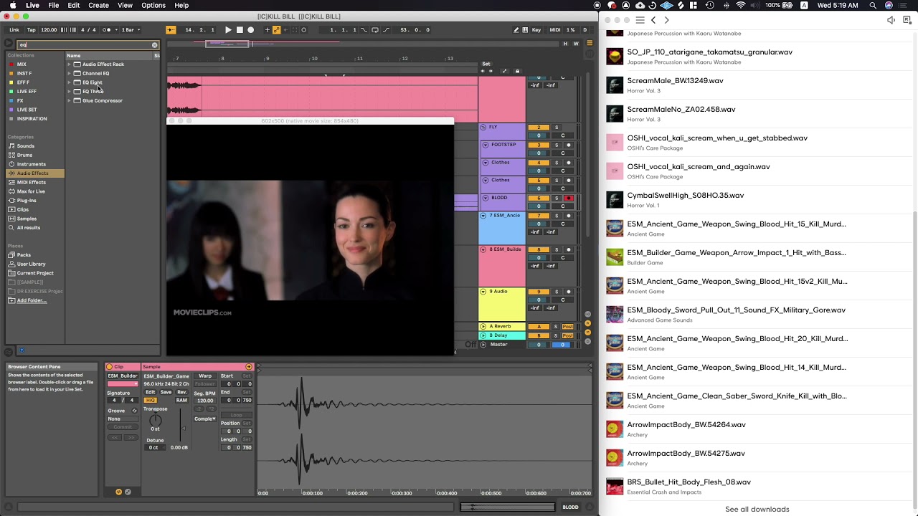
Task: Open the View menu
Action: [125, 5]
